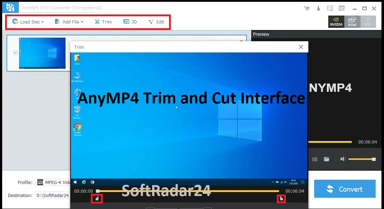Maximize the AnyMP4 window
Screen dimensions: 384x209
click(x=364, y=8)
